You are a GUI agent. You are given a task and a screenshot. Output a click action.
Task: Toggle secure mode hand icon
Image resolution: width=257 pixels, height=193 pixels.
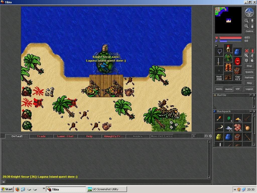click(x=252, y=61)
